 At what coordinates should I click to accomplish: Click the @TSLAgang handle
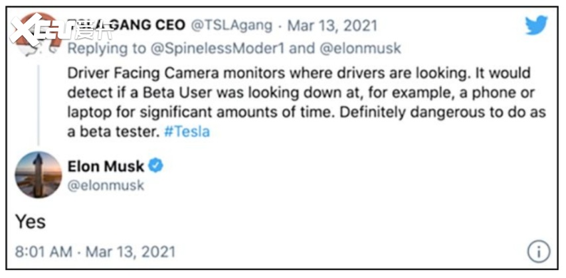point(234,26)
